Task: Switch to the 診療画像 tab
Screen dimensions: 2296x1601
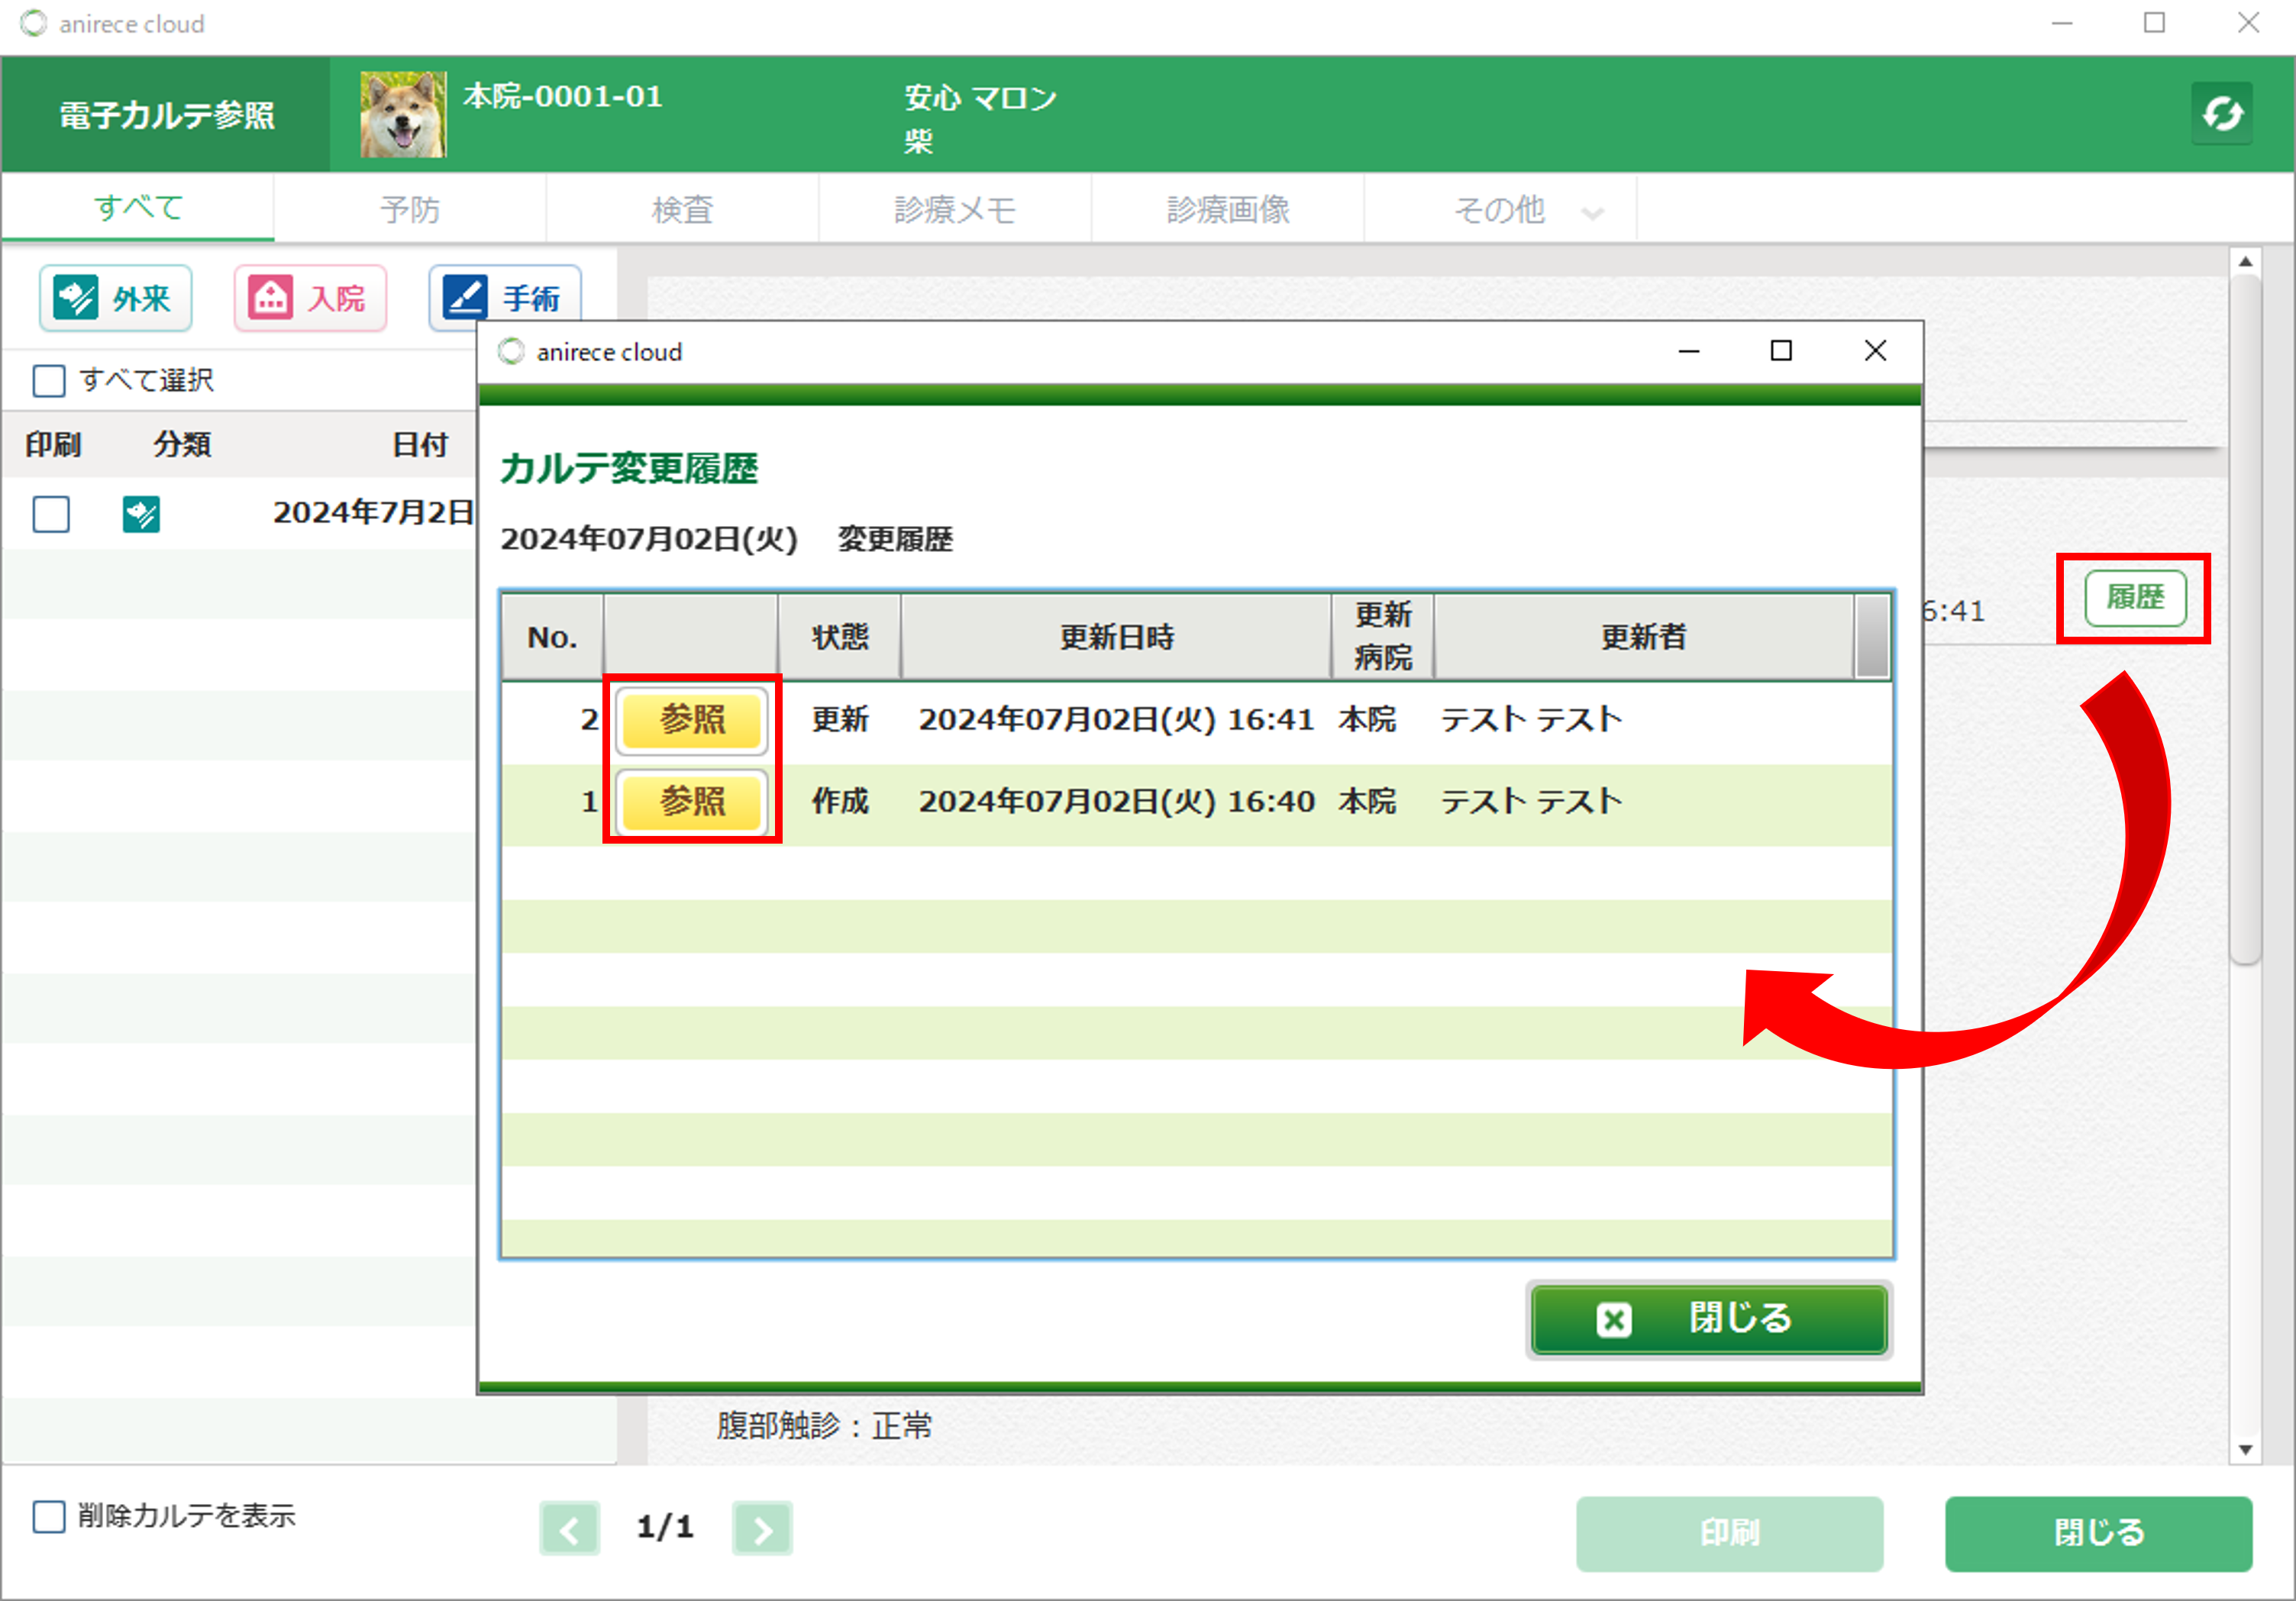Action: tap(1228, 209)
